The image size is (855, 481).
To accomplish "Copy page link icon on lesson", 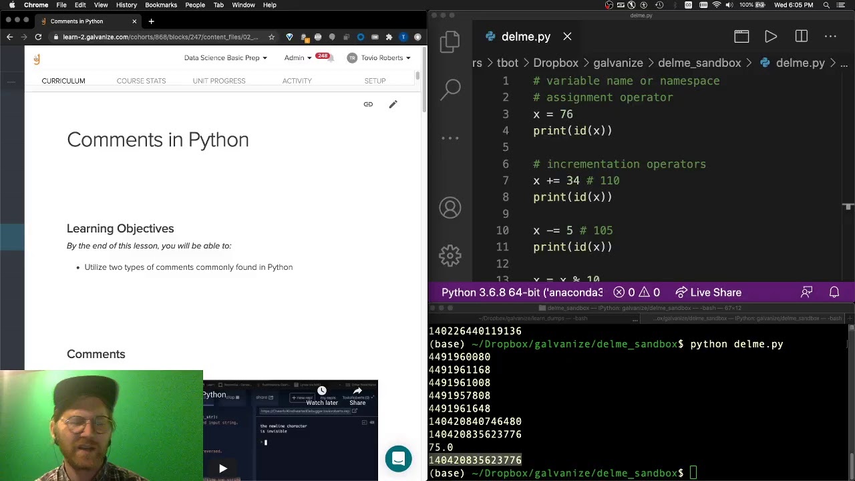I will coord(368,104).
